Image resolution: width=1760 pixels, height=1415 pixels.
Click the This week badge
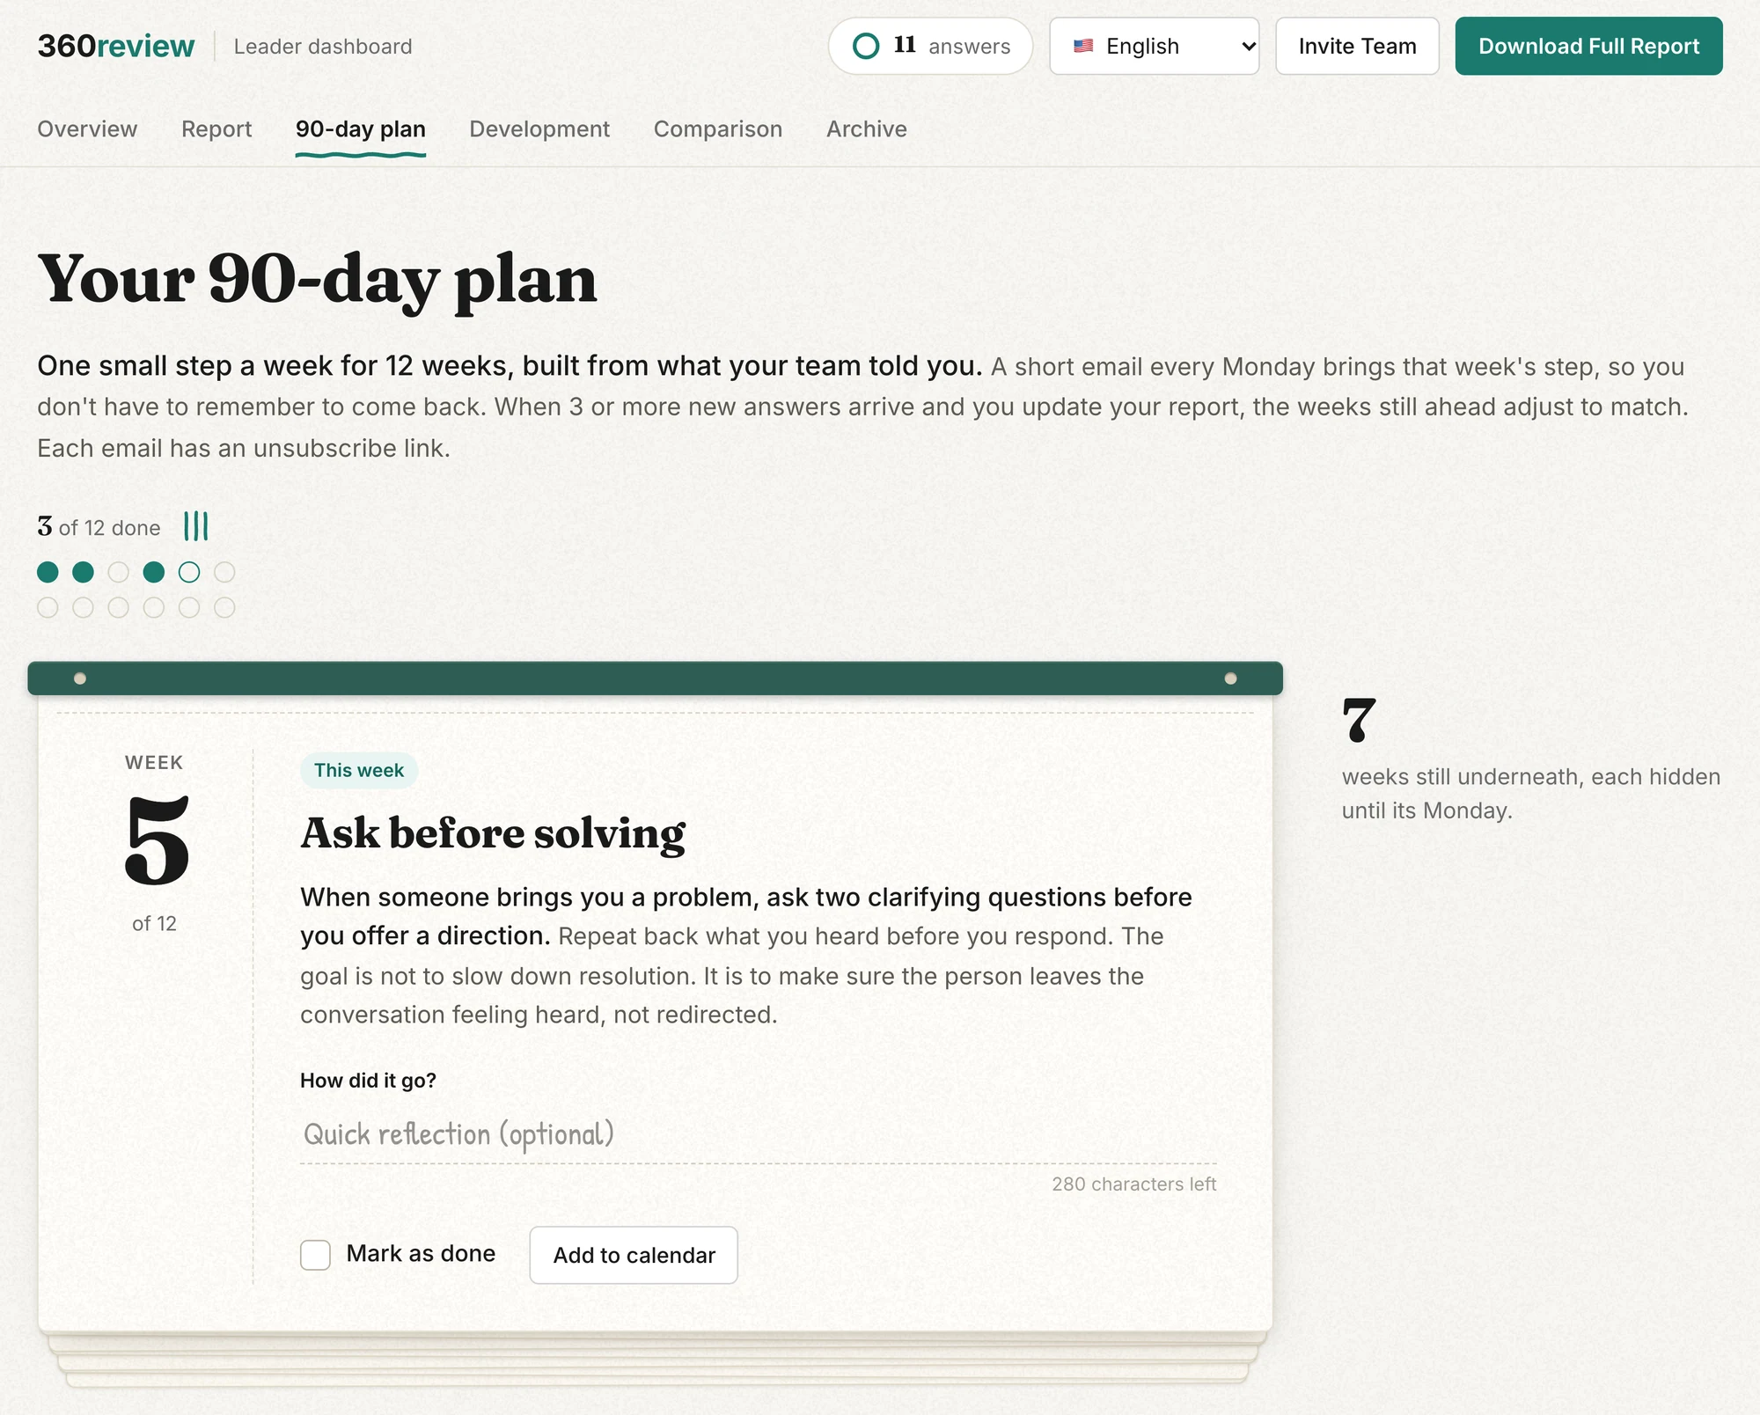[359, 770]
